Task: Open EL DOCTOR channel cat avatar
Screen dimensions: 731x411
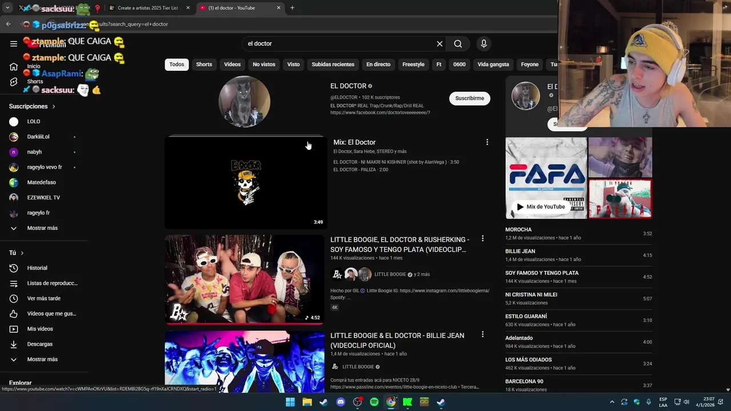Action: tap(244, 102)
